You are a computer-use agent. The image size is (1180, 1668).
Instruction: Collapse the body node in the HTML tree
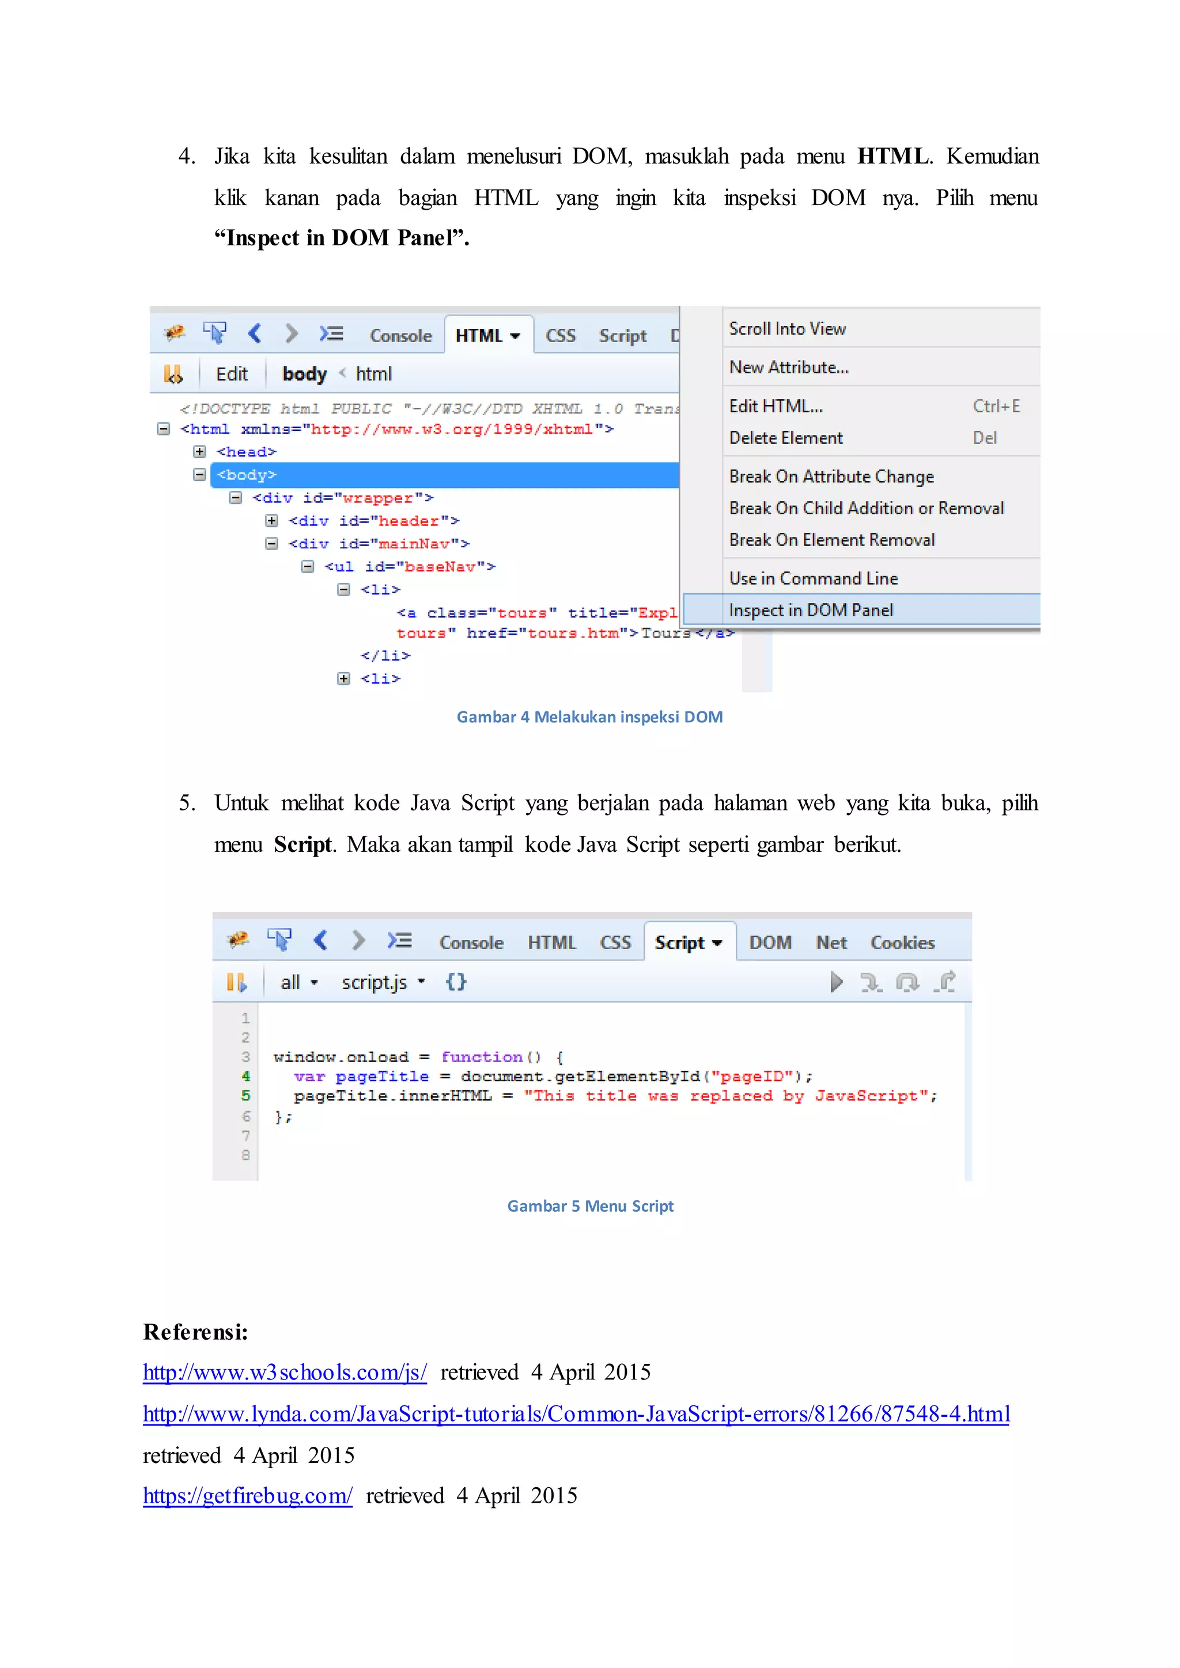click(x=199, y=475)
